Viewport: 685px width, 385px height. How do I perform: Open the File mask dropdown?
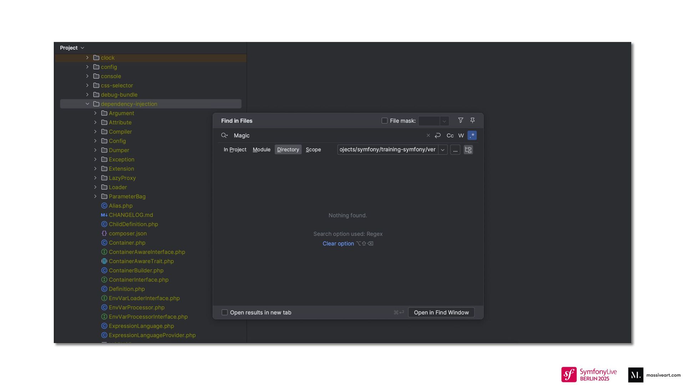coord(444,121)
